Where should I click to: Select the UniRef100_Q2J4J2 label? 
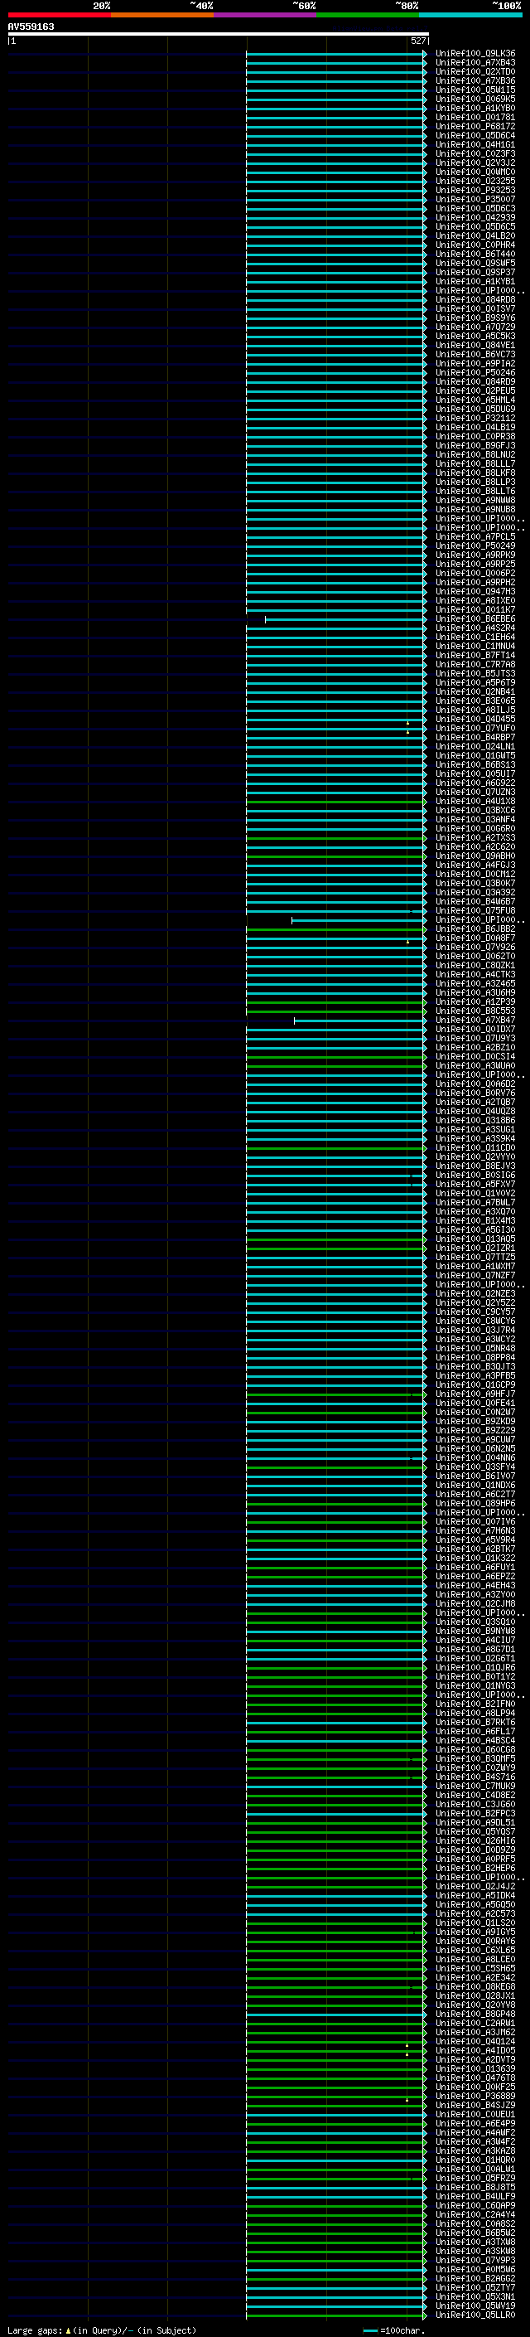(475, 1887)
